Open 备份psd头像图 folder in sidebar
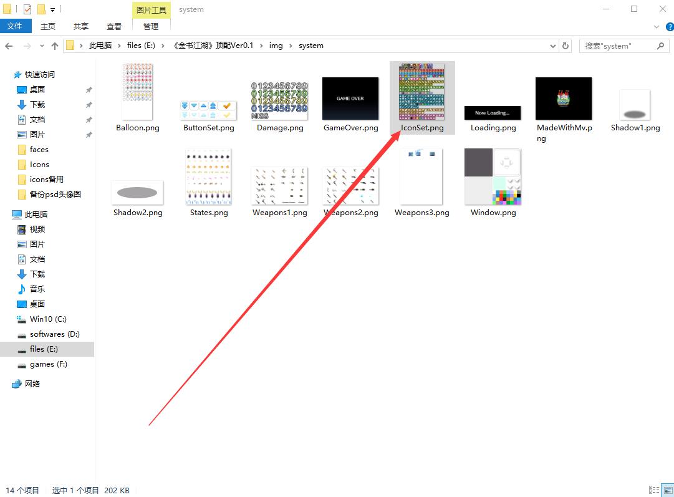Image resolution: width=674 pixels, height=497 pixels. (x=55, y=195)
